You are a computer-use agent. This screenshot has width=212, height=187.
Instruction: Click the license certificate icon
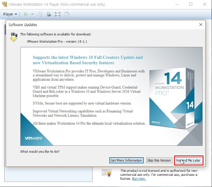click(x=107, y=173)
